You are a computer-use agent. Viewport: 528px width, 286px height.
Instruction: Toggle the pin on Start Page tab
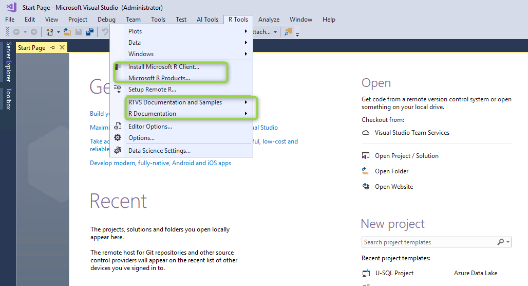coord(53,48)
